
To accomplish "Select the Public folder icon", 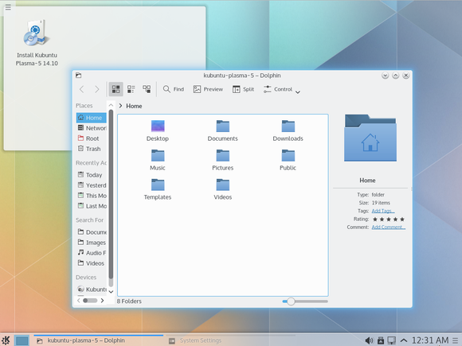I will pos(288,155).
